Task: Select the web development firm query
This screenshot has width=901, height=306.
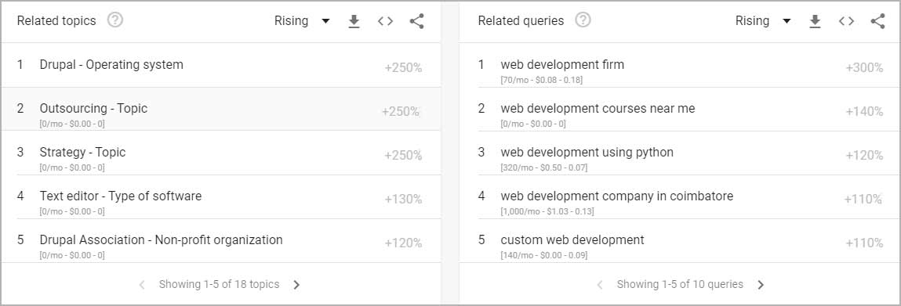Action: pos(681,65)
